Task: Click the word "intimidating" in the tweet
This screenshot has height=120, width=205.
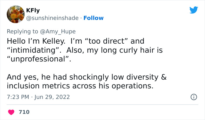Action: click(x=35, y=50)
